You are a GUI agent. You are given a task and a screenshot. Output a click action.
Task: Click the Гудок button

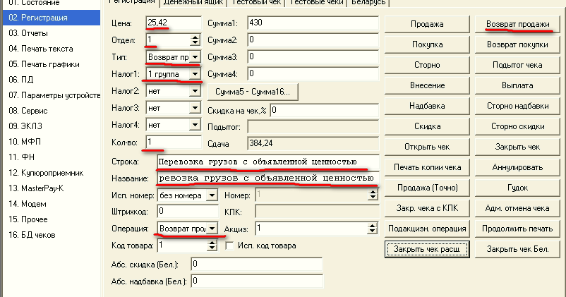[x=517, y=188]
